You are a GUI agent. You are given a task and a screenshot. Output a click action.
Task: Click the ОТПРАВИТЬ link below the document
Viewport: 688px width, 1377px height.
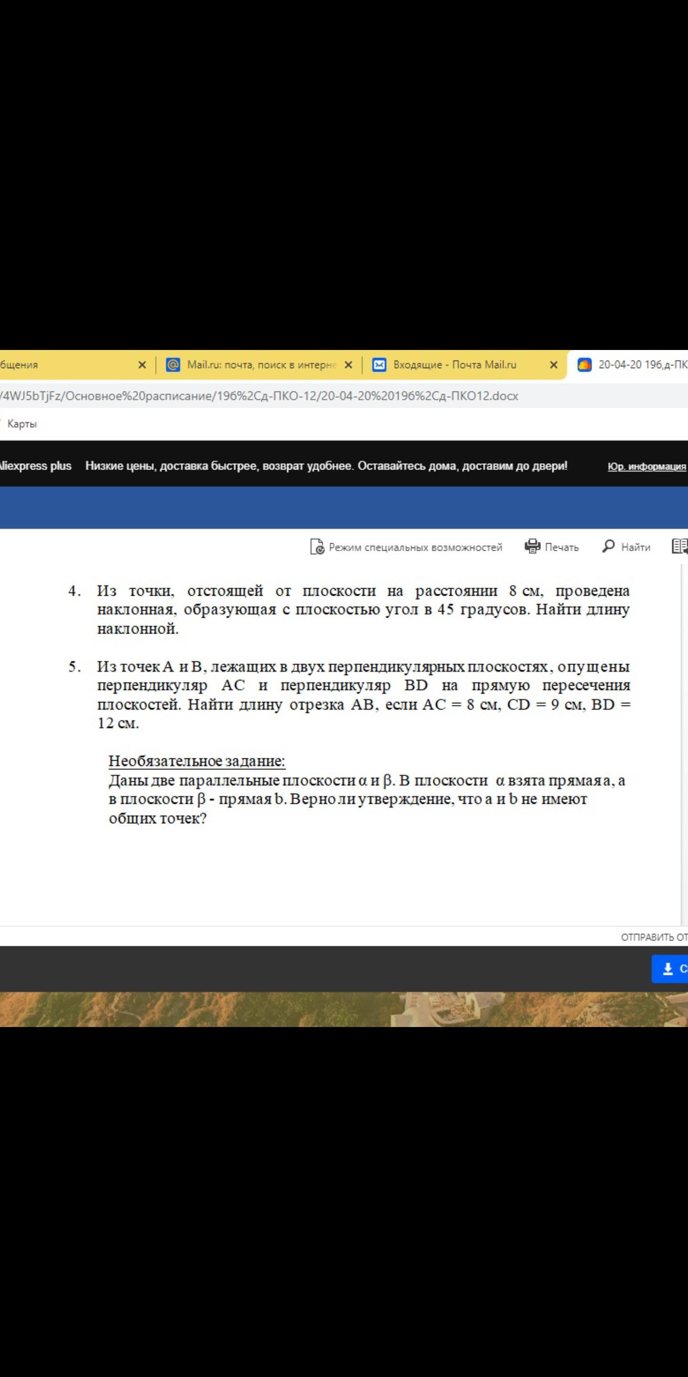pyautogui.click(x=655, y=937)
